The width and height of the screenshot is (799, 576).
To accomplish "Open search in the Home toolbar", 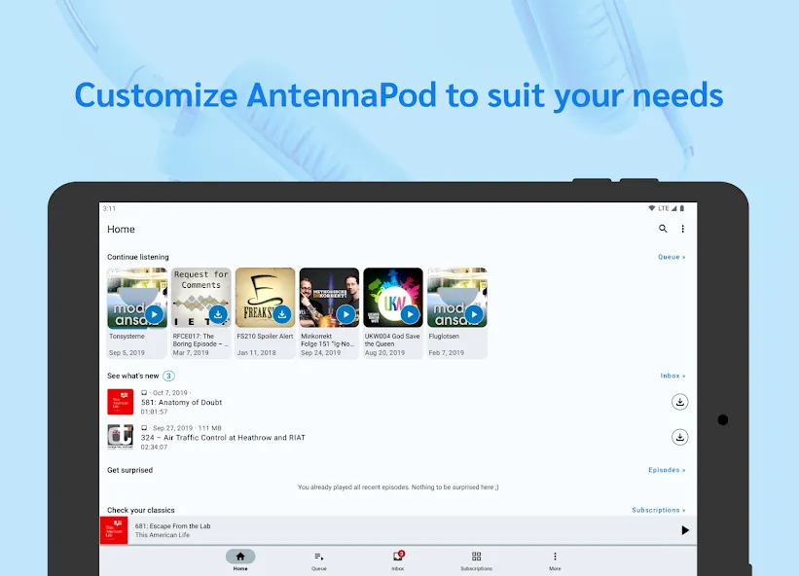I will click(663, 229).
